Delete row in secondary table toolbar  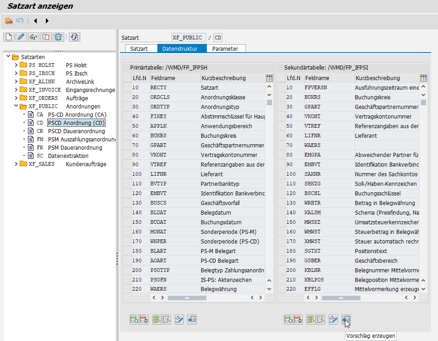[298, 319]
